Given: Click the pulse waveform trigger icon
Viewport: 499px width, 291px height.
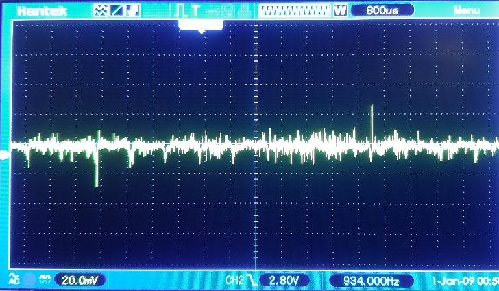Looking at the screenshot, I should pos(180,11).
